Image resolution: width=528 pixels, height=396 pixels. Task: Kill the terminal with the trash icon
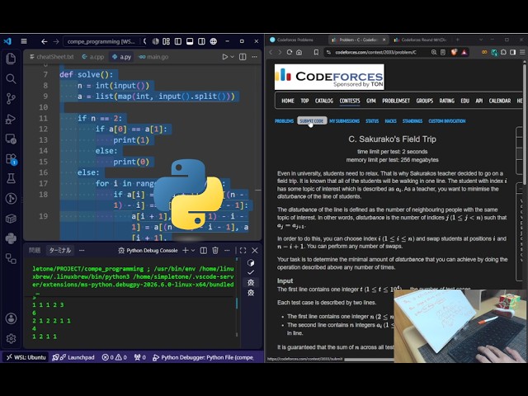215,250
